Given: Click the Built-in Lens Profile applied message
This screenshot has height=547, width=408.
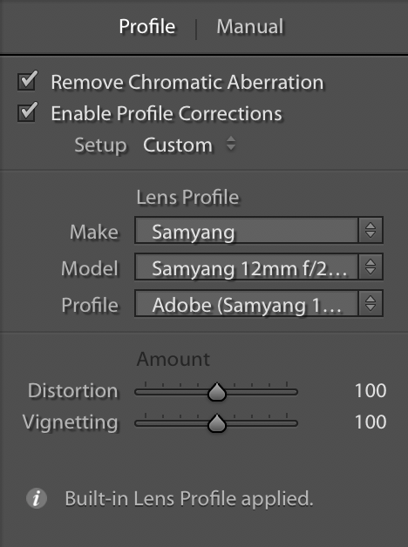Looking at the screenshot, I should (189, 498).
